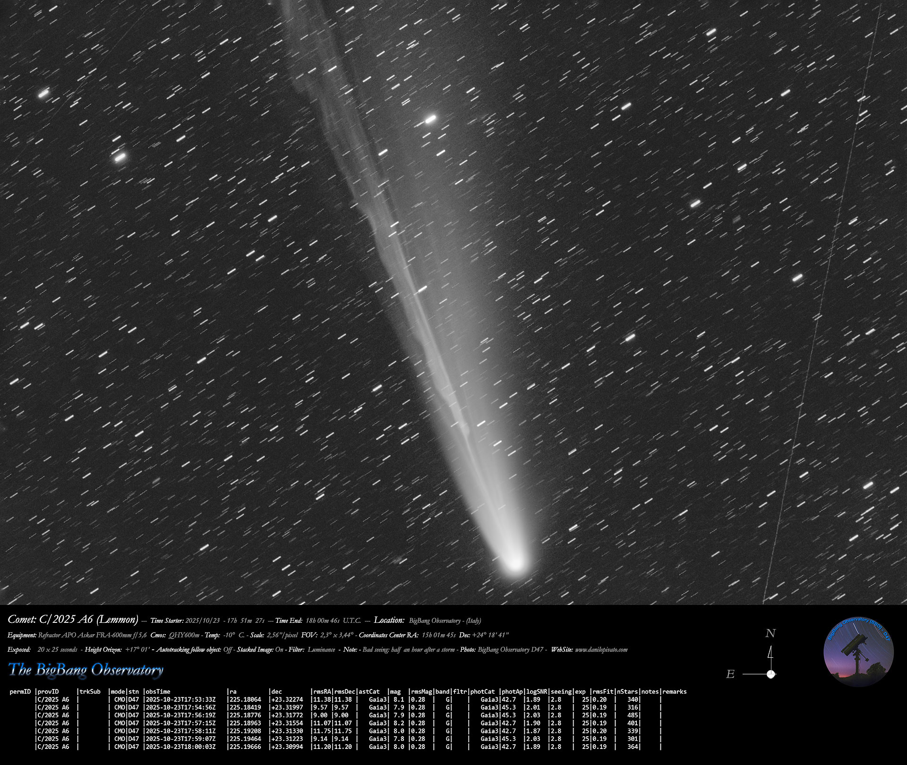The width and height of the screenshot is (907, 765).
Task: Click the white dot at compass origin
Action: point(771,674)
